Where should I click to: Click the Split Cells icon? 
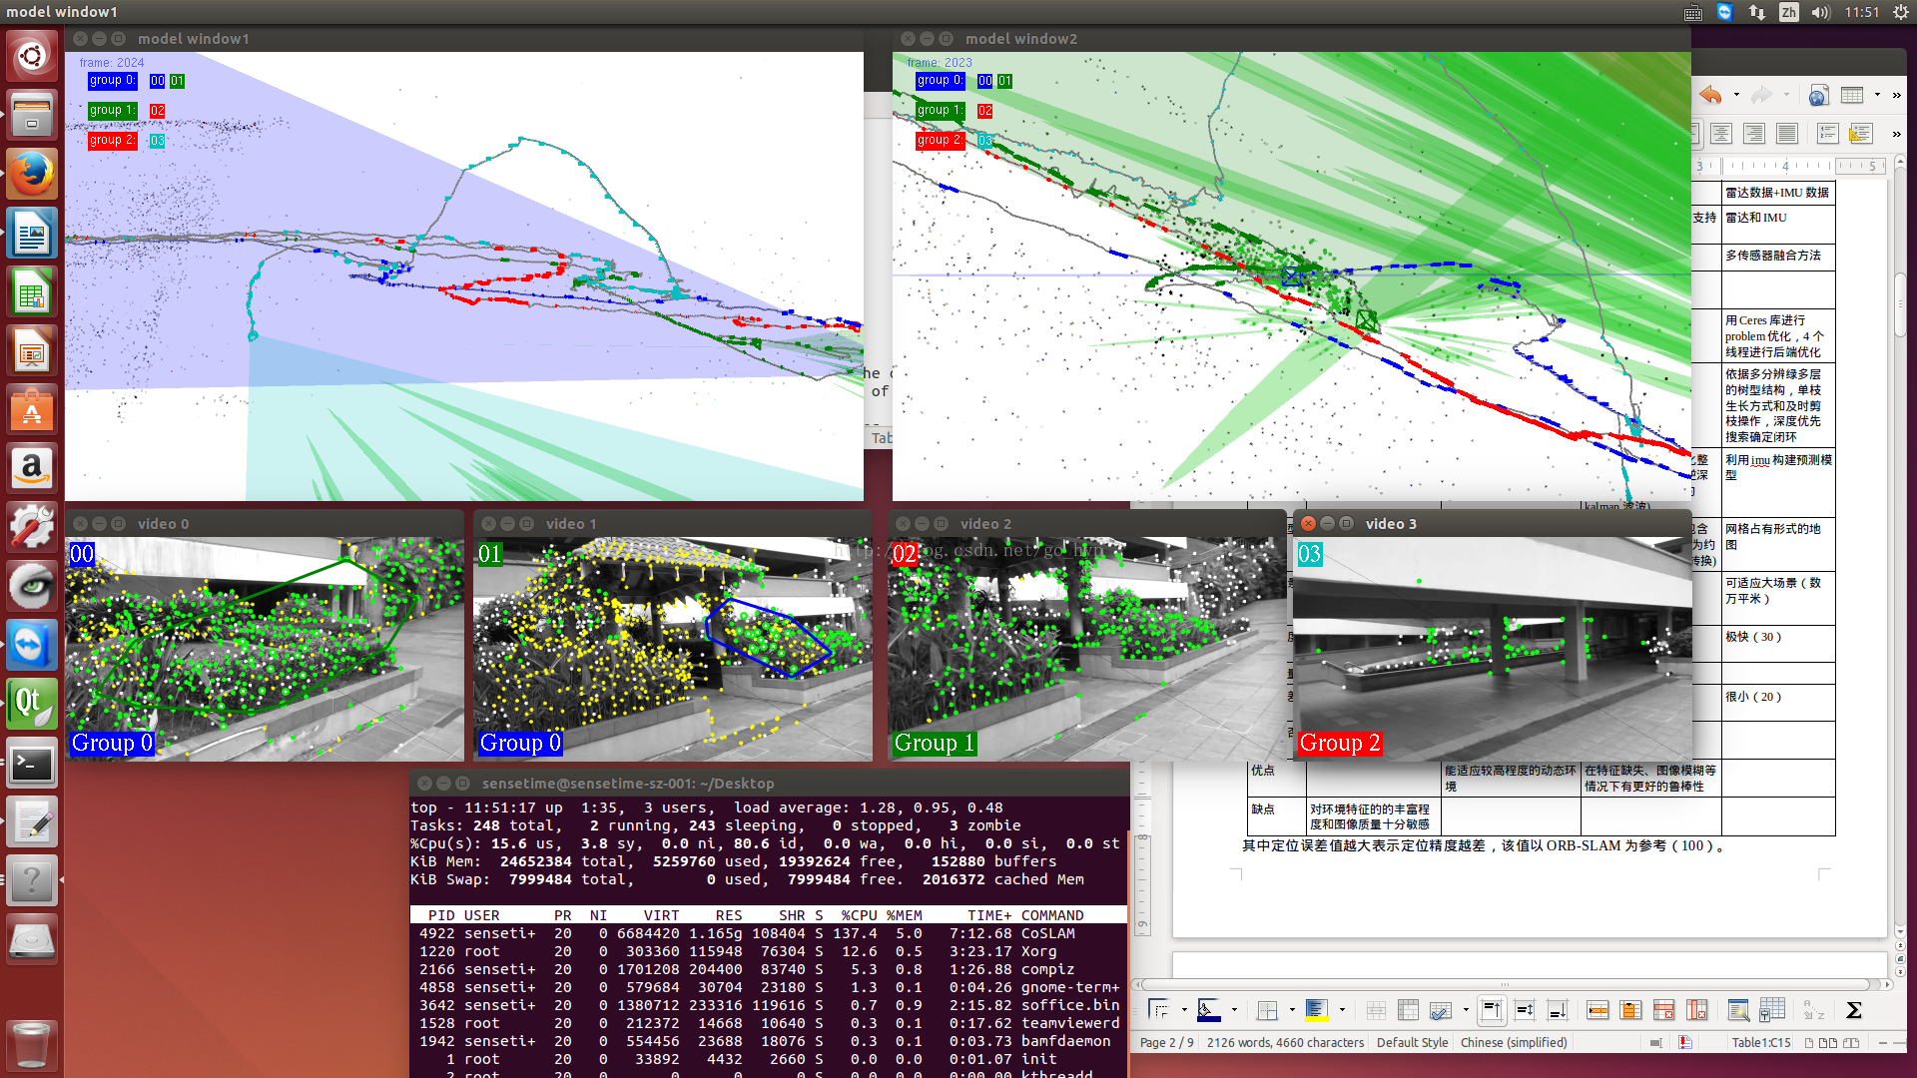click(1408, 1010)
